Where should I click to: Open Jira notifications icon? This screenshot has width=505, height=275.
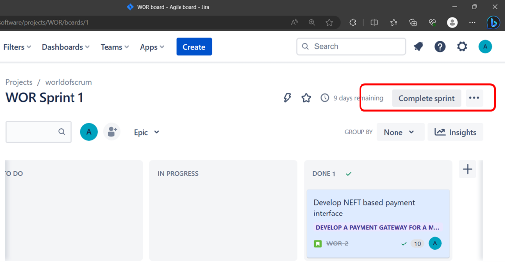tap(418, 47)
